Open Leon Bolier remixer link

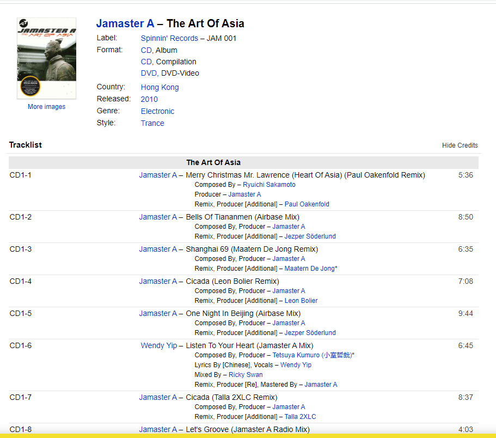(x=301, y=301)
